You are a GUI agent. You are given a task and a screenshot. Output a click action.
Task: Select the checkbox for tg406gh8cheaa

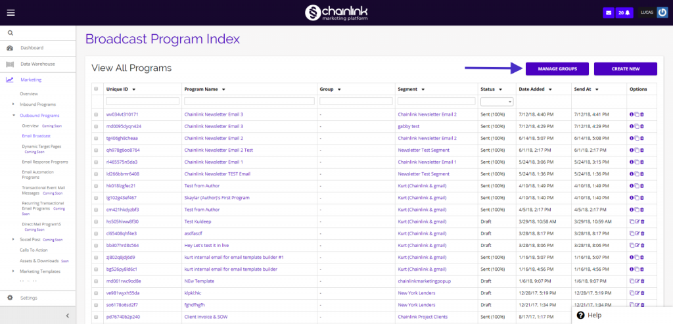click(x=96, y=138)
